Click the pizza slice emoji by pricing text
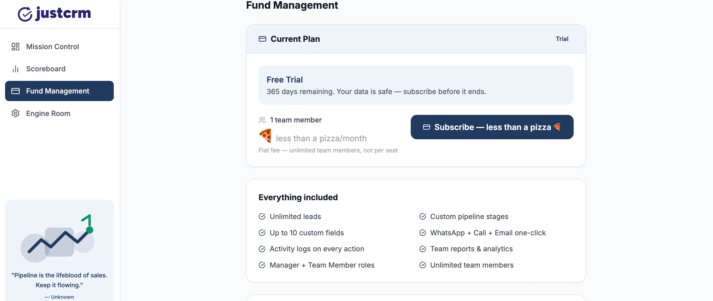Screen dimensions: 713x301 coord(265,136)
